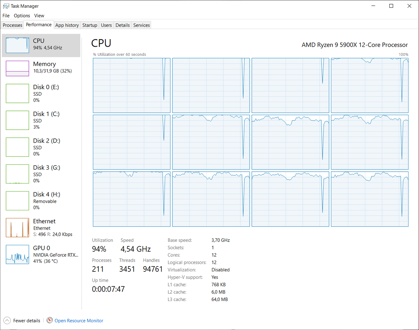Open the Options menu
Viewport: 419px width, 330px height.
click(22, 16)
